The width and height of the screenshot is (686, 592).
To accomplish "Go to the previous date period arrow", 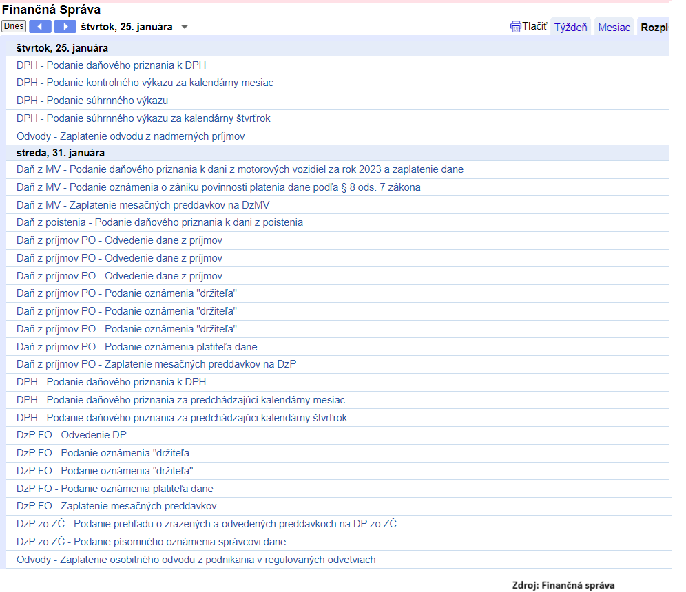I will coord(40,27).
